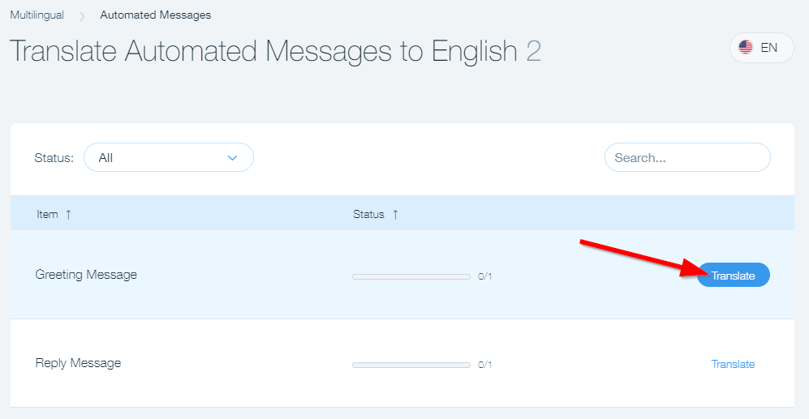Sort by the Status column header

[x=368, y=215]
